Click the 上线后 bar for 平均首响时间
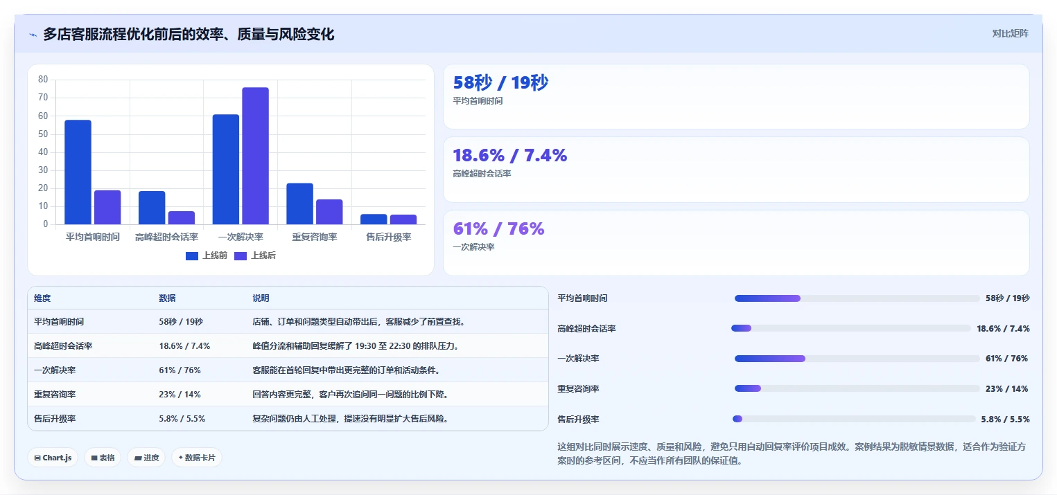 coord(107,207)
